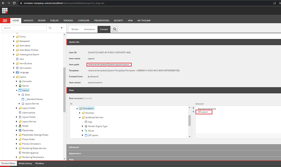This screenshot has height=167, width=281.
Task: Open the search options dropdown arrow
Action: click(x=62, y=28)
